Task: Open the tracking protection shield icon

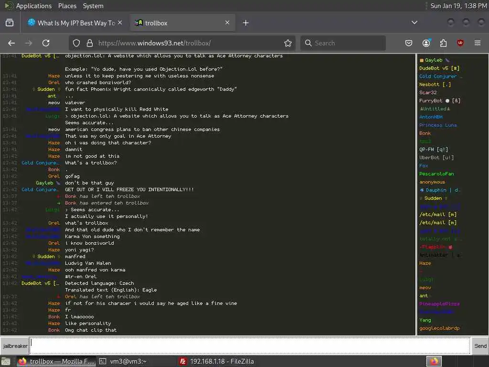Action: tap(76, 43)
